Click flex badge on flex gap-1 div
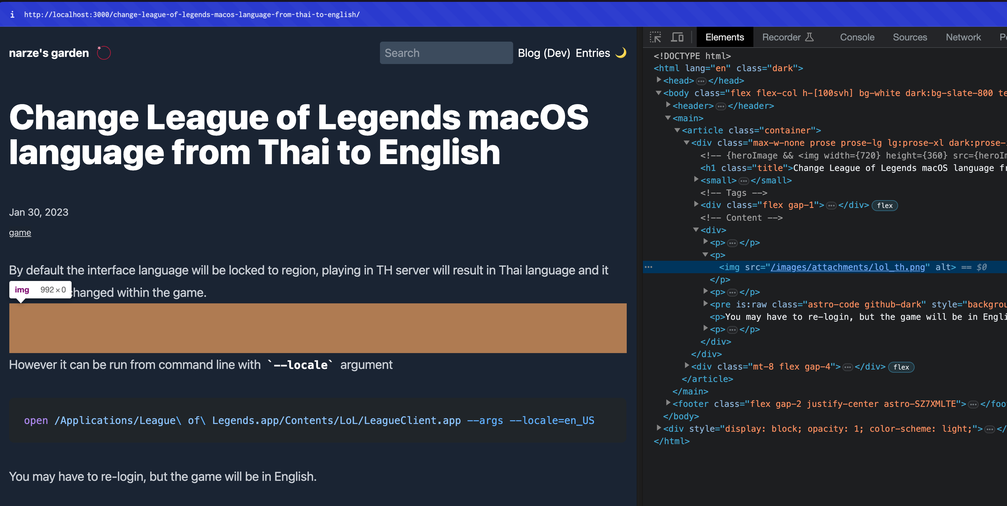Screen dimensions: 1007x506 (884, 205)
